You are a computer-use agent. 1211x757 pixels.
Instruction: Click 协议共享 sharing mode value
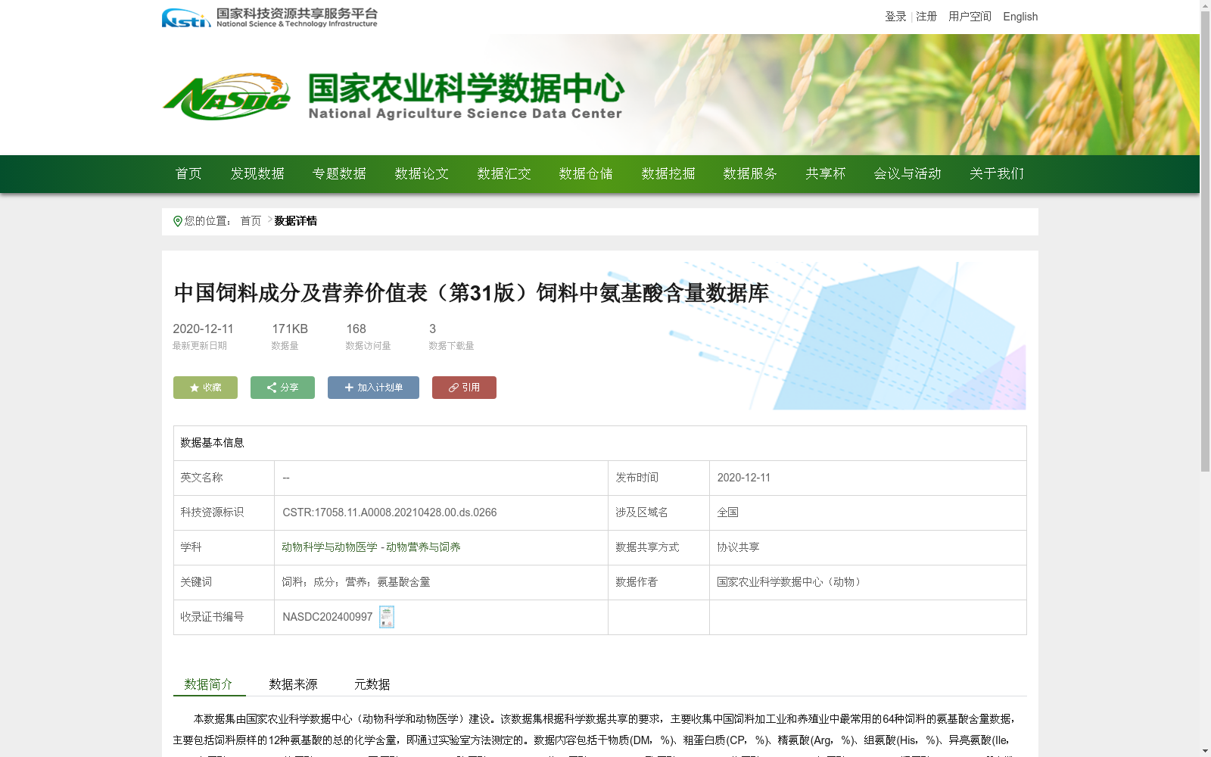click(x=739, y=547)
